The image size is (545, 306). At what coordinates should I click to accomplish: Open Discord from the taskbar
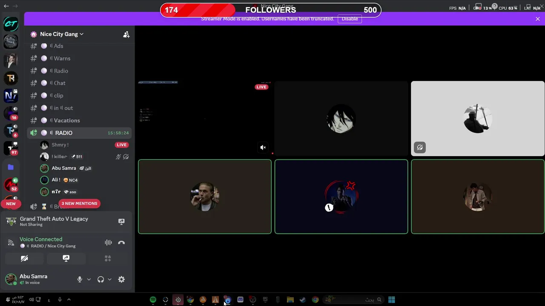(240, 300)
